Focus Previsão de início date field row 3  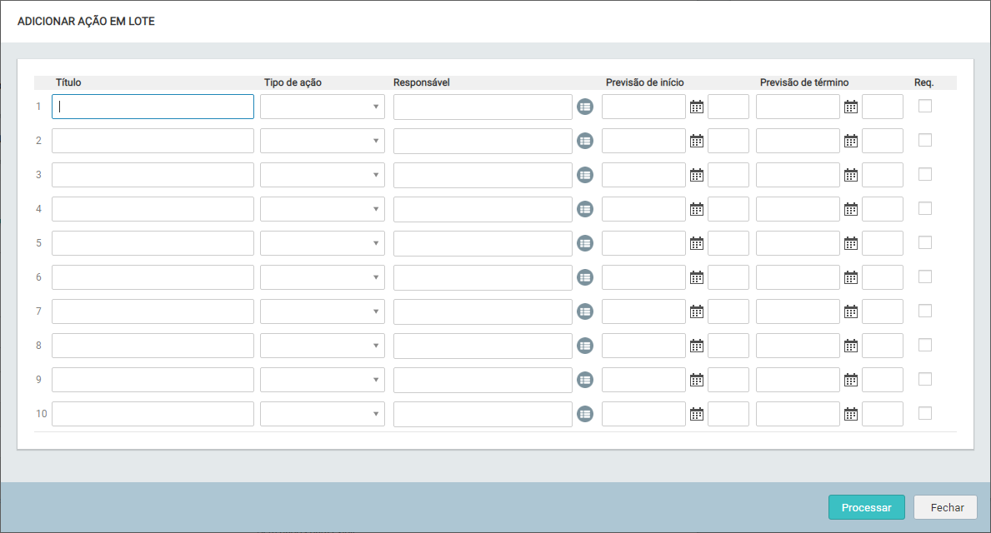click(643, 175)
